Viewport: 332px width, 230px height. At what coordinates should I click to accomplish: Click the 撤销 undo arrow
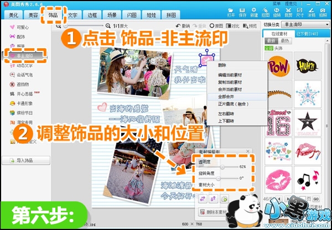coord(183,26)
